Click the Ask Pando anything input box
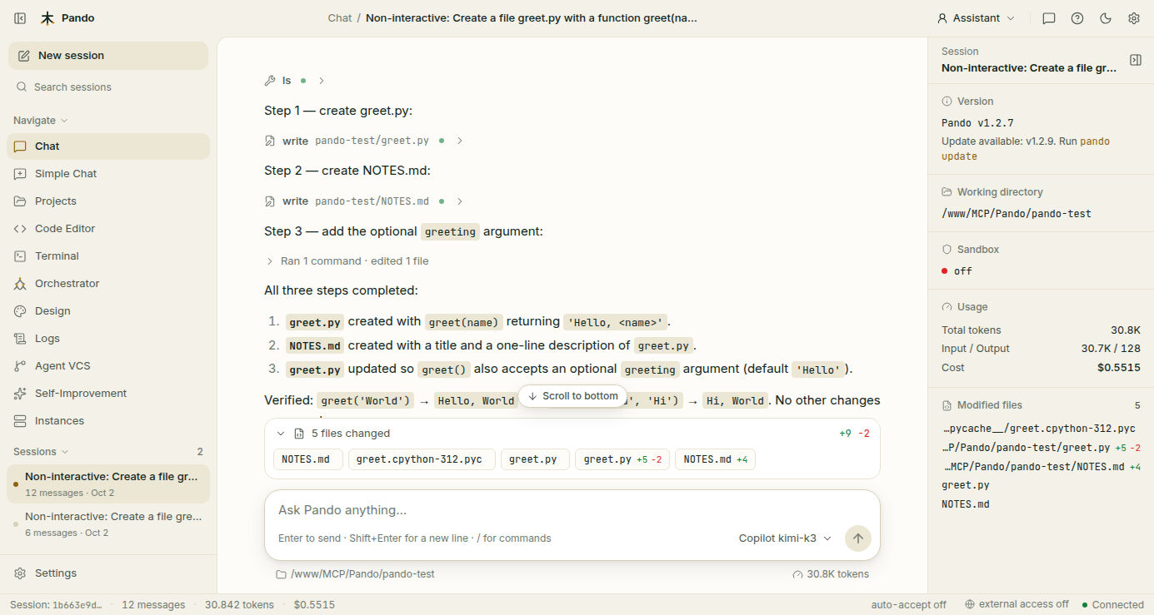Image resolution: width=1154 pixels, height=615 pixels. pyautogui.click(x=572, y=510)
